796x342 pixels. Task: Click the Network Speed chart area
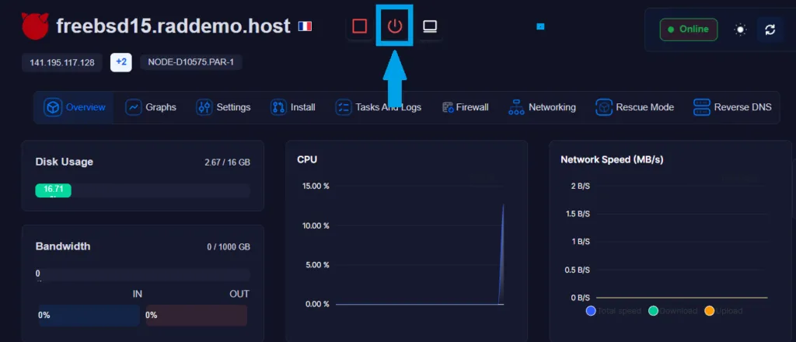pyautogui.click(x=682, y=242)
